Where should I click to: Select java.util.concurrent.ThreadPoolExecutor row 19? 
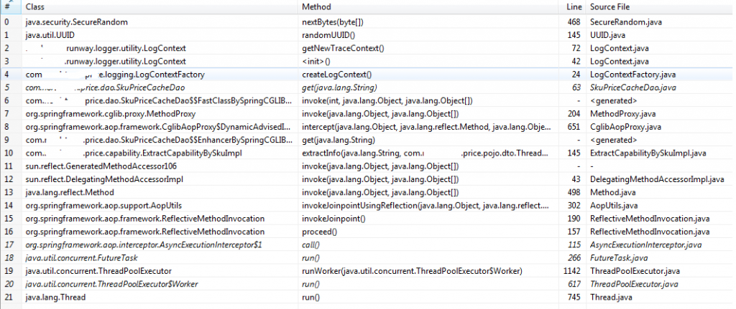tap(367, 271)
